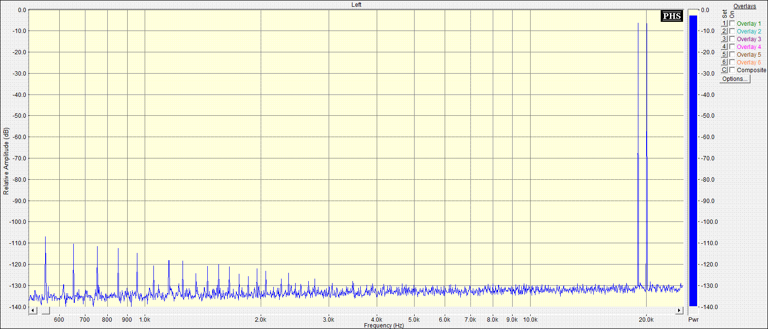Set overlay 2 with button 2
768x329 pixels.
point(724,31)
